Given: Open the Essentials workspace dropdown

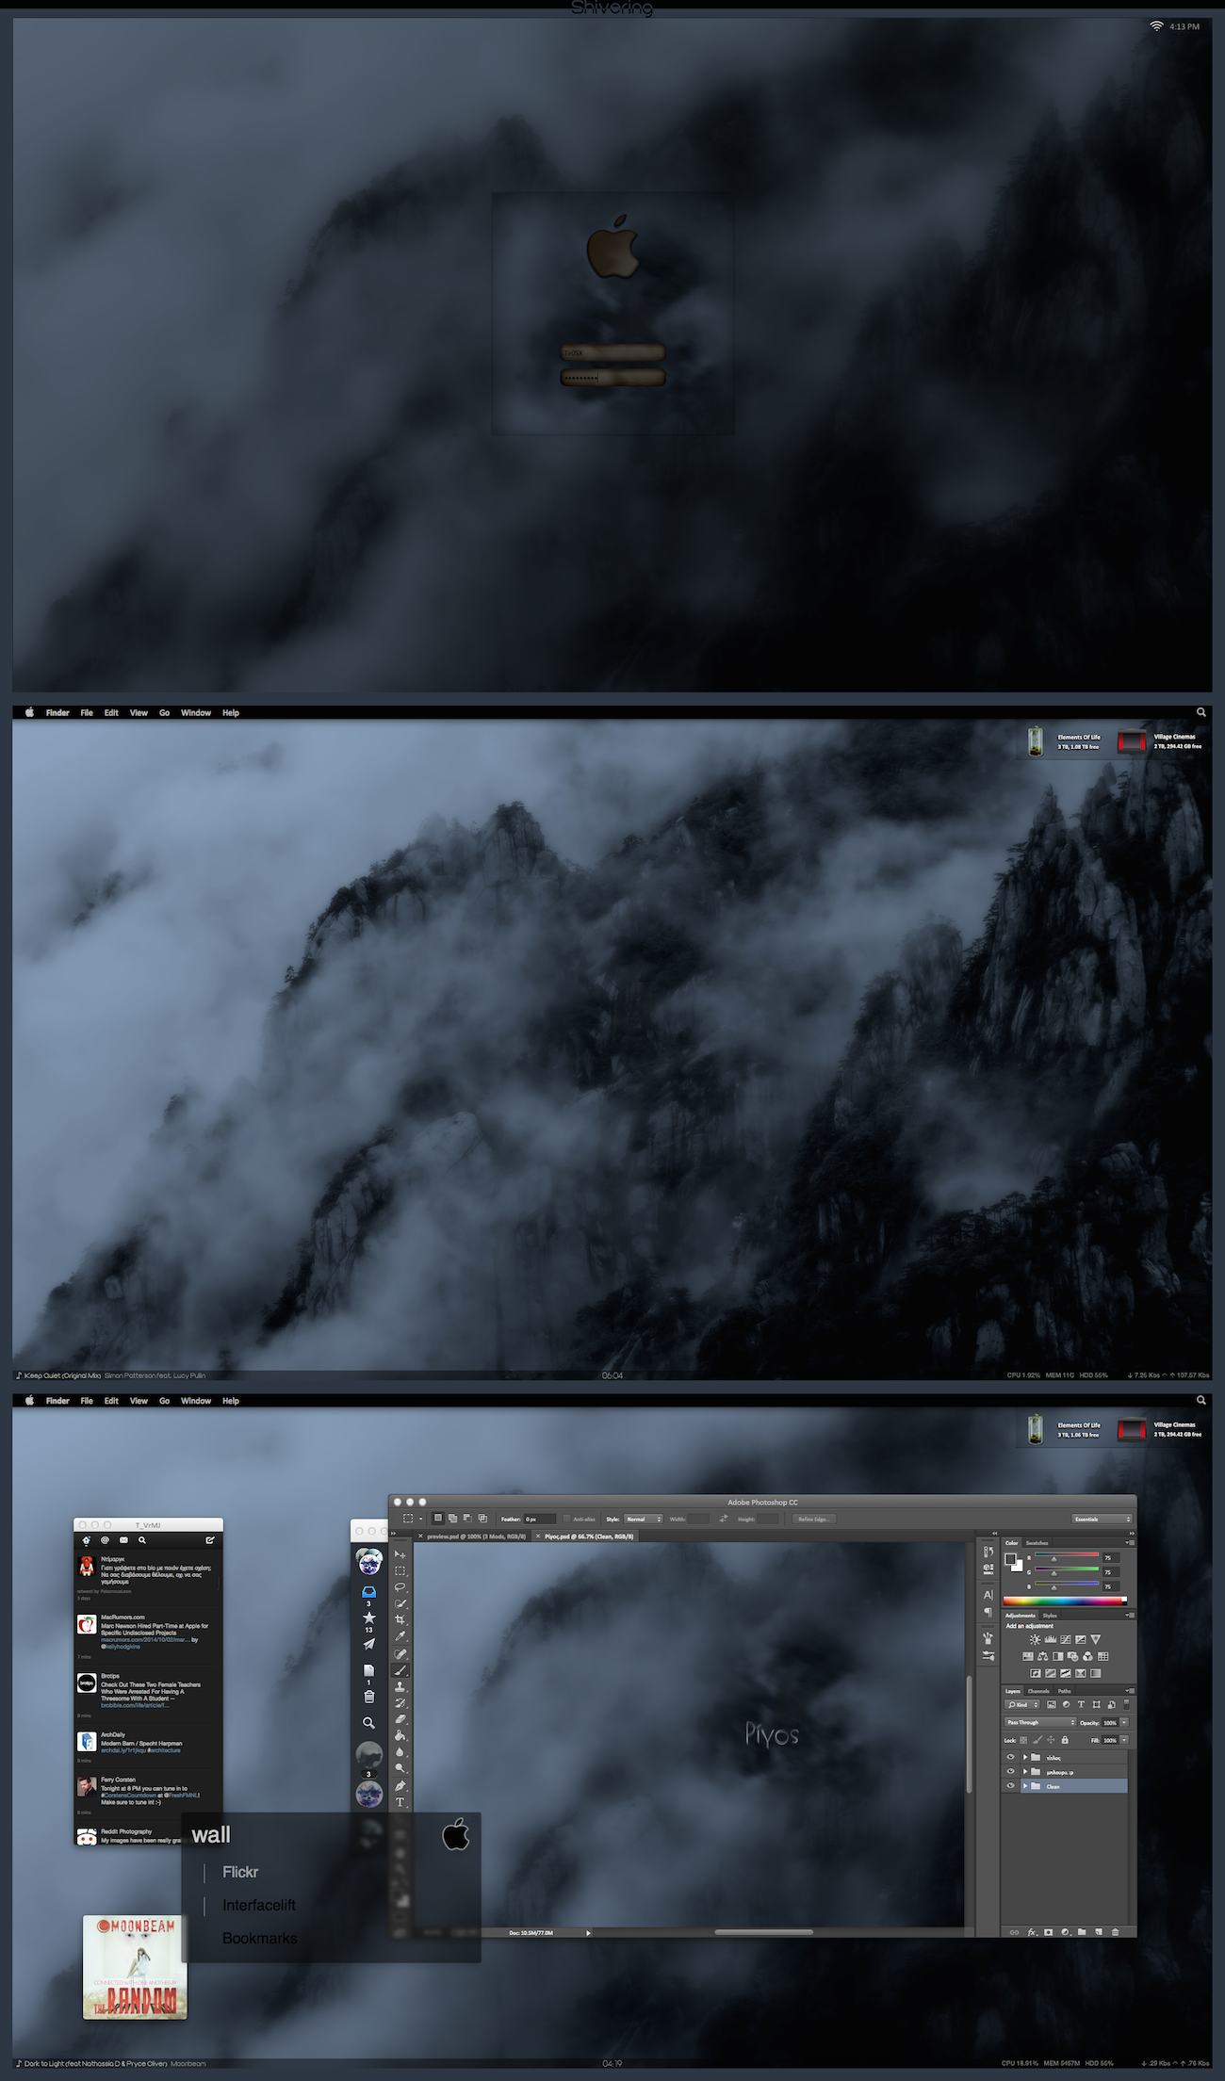Looking at the screenshot, I should pyautogui.click(x=1102, y=1519).
